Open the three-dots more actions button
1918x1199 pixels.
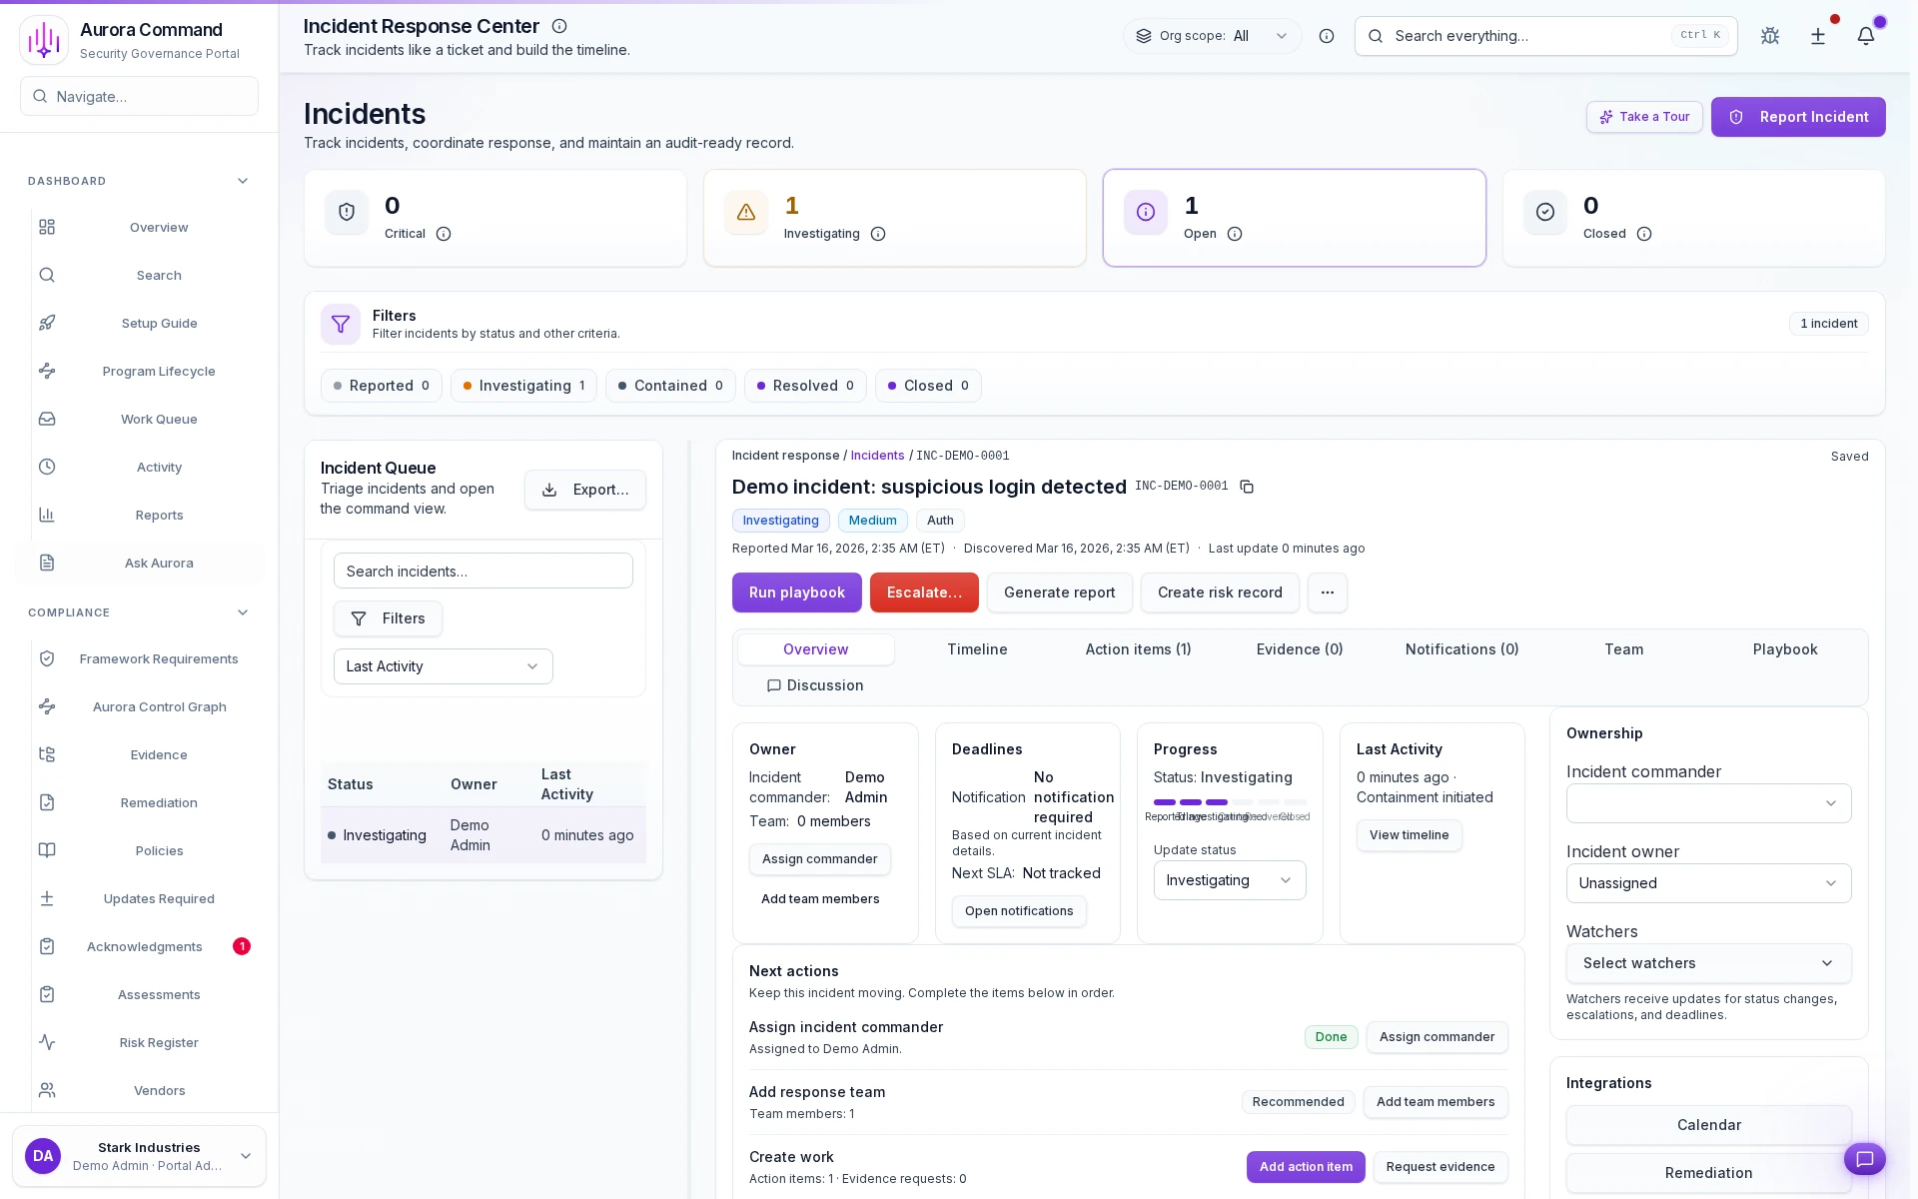click(x=1327, y=593)
